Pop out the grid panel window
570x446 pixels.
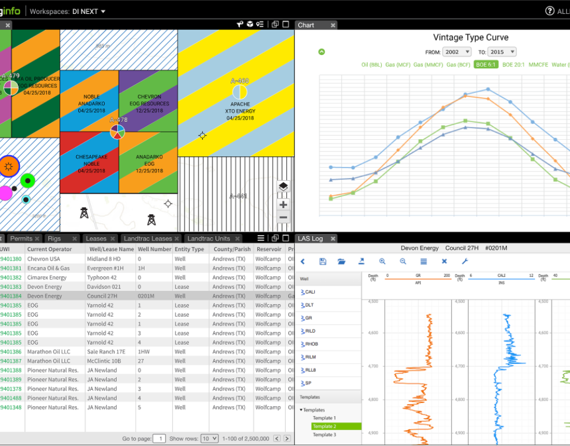pos(275,238)
